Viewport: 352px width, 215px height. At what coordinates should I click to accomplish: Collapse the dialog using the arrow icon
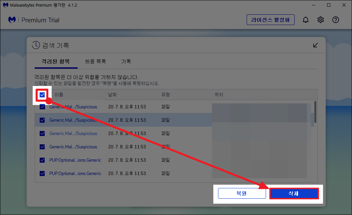(x=315, y=45)
